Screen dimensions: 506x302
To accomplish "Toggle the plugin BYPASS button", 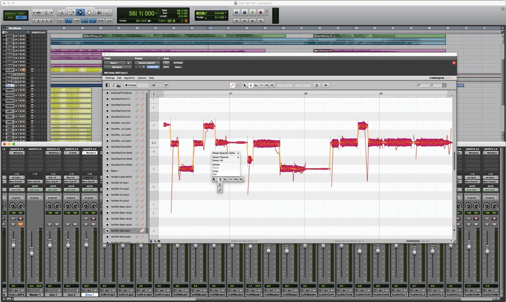I will pos(178,63).
